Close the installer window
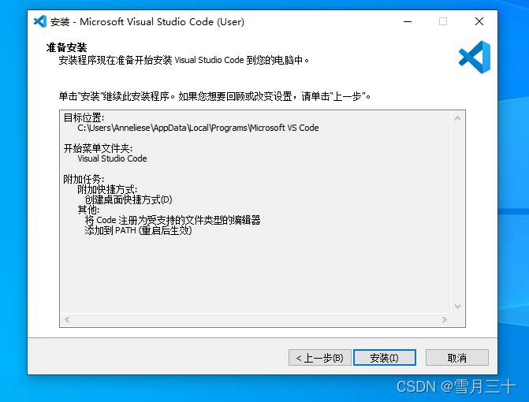The width and height of the screenshot is (529, 402). pos(479,21)
